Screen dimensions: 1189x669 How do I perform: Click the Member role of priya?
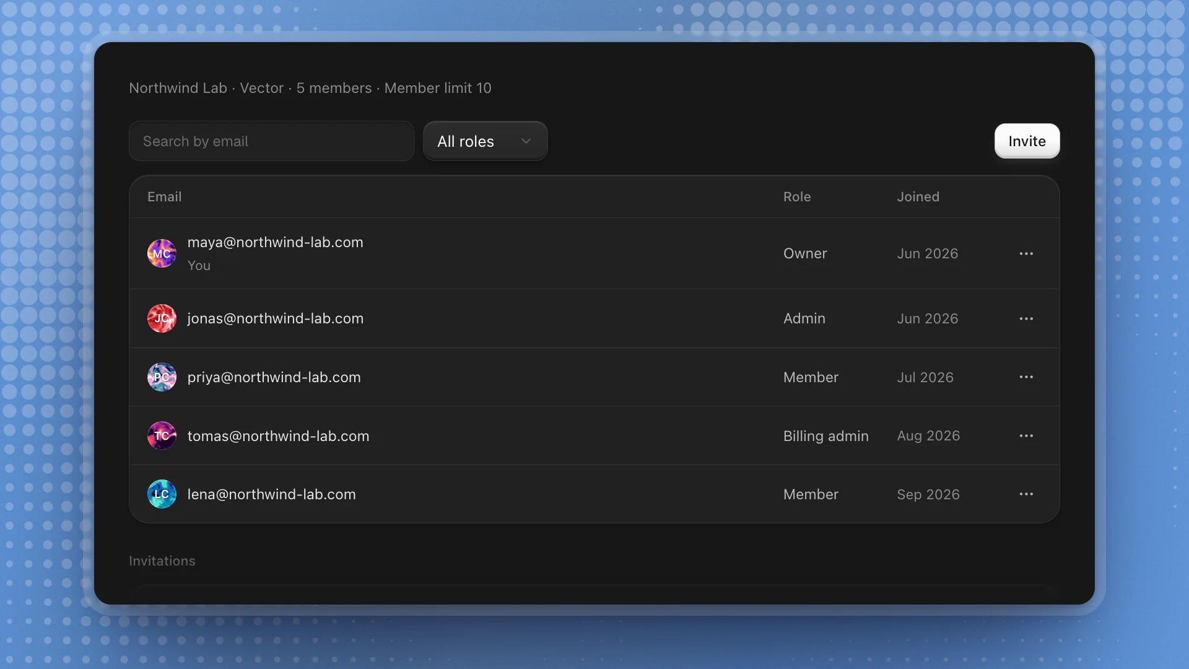click(x=811, y=377)
